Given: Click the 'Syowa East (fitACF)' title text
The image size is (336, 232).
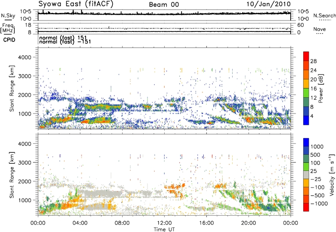Looking at the screenshot, I should pos(76,4).
